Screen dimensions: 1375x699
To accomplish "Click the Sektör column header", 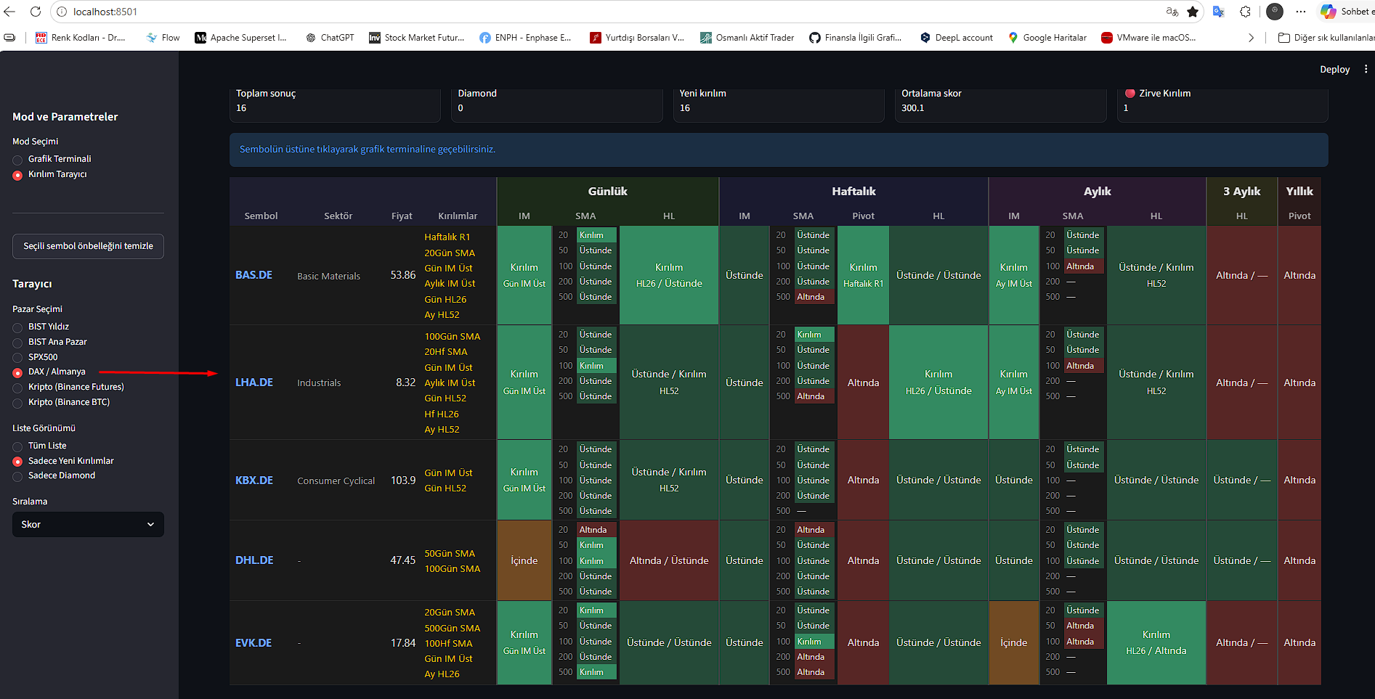I will [x=338, y=216].
